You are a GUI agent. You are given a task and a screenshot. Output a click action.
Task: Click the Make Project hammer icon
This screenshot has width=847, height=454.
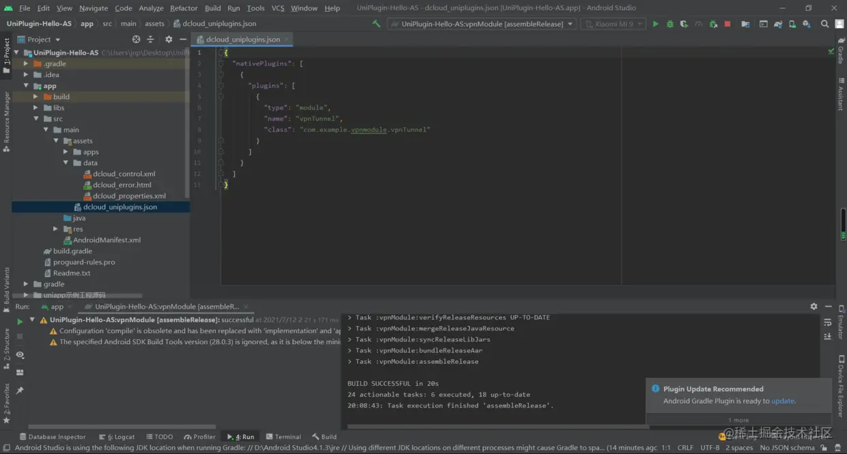[x=376, y=24]
